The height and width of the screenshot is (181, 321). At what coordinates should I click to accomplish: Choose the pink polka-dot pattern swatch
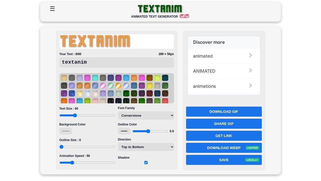coord(87,78)
